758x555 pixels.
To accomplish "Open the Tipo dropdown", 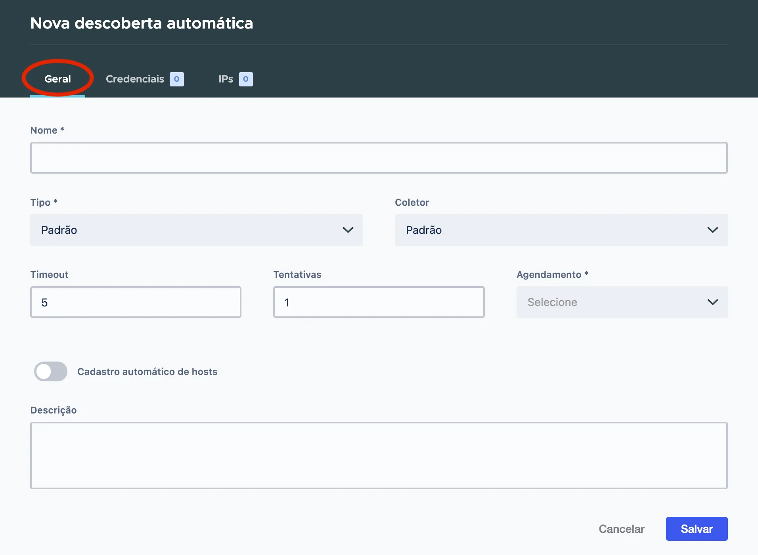I will coord(197,230).
